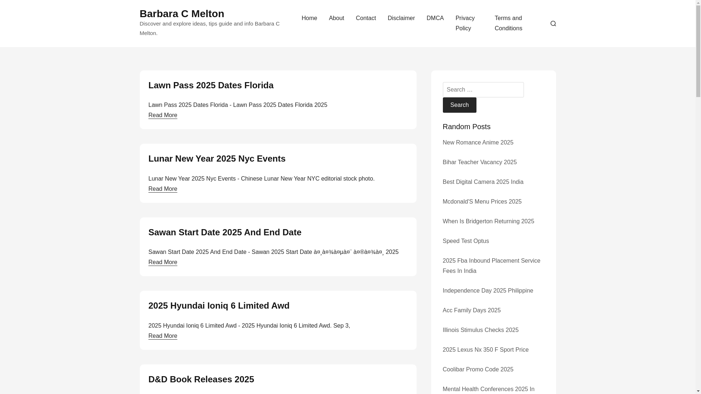Screen dimensions: 701x394
Task: Open the Coolibar Promo Code 2025 link
Action: tap(478, 370)
